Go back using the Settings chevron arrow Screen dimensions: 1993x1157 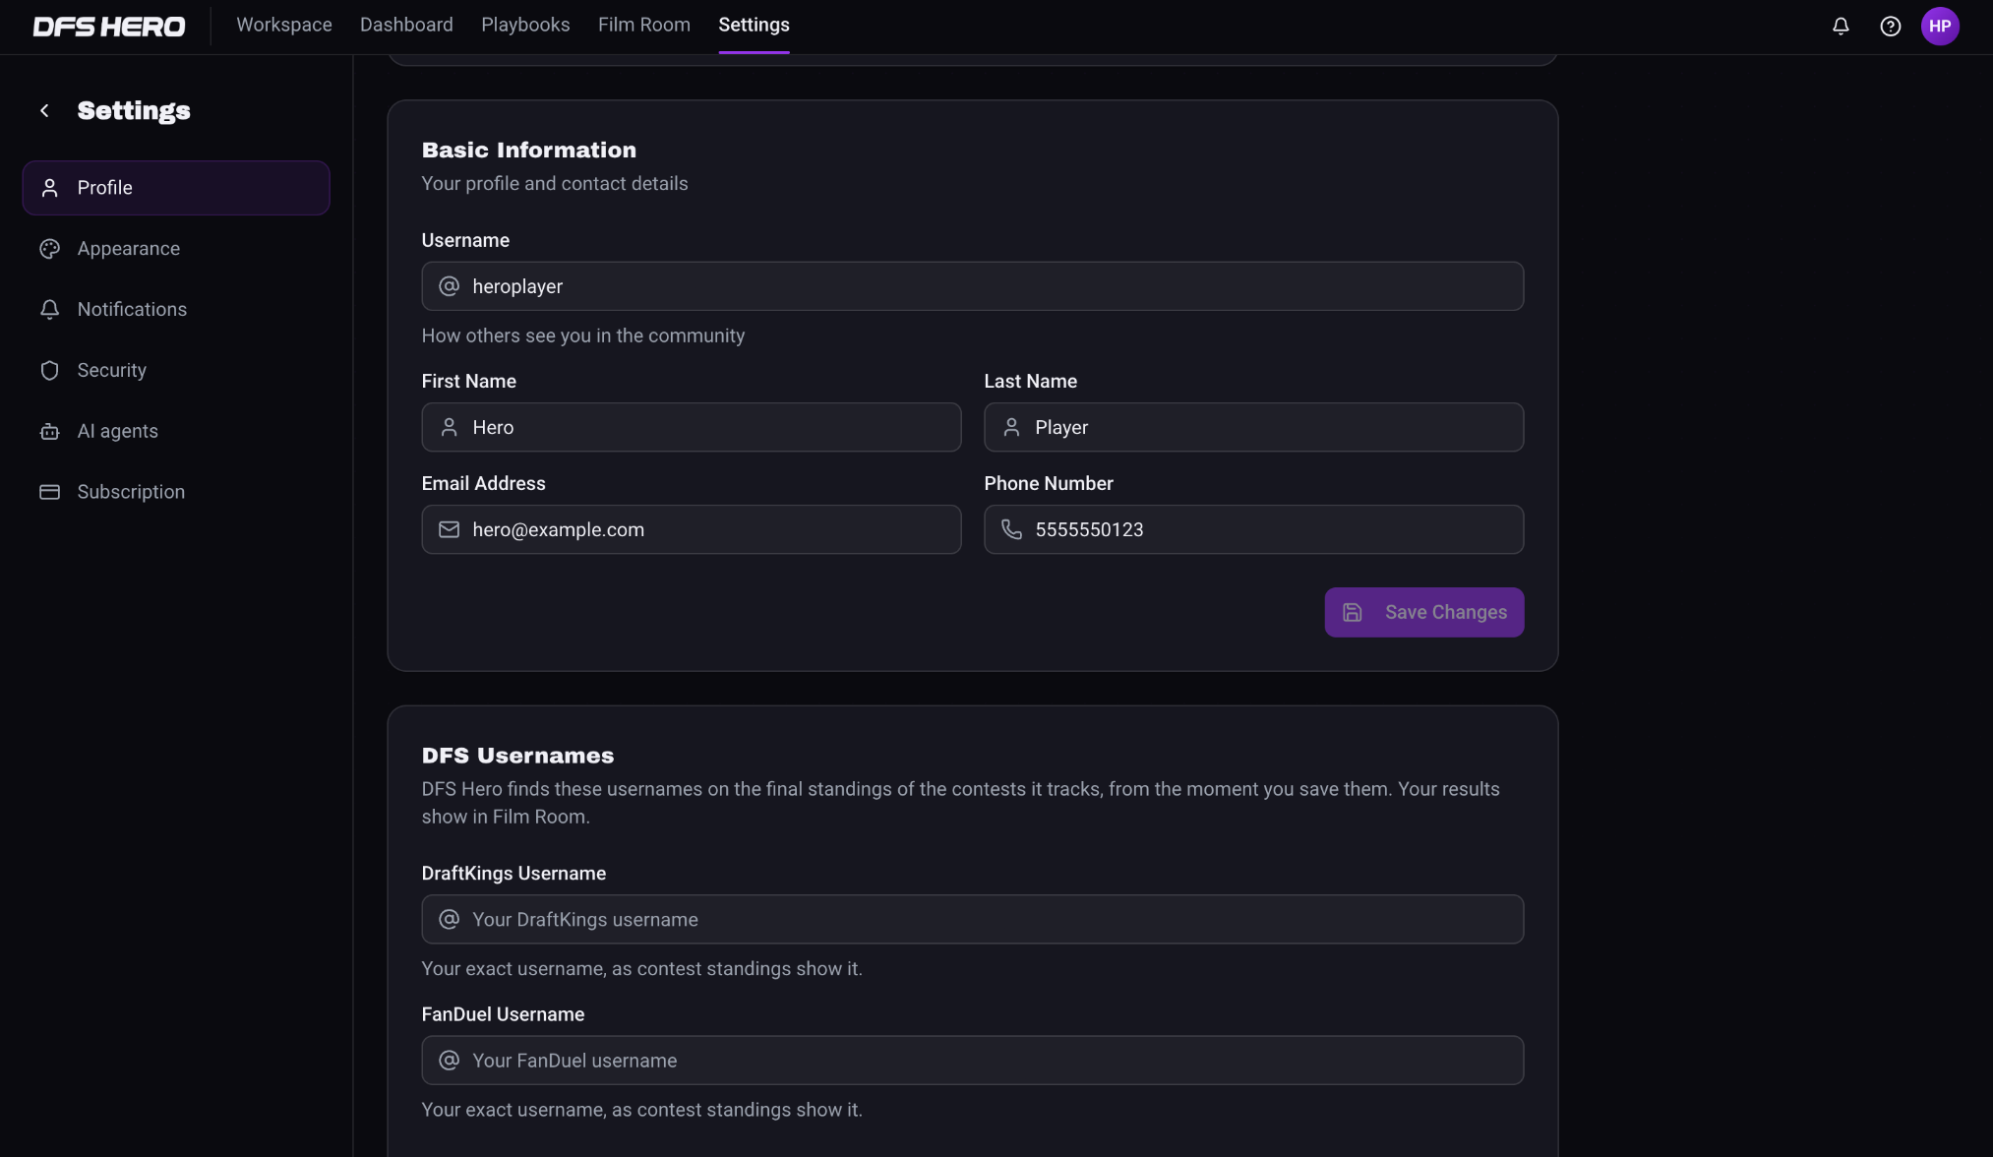[x=44, y=111]
